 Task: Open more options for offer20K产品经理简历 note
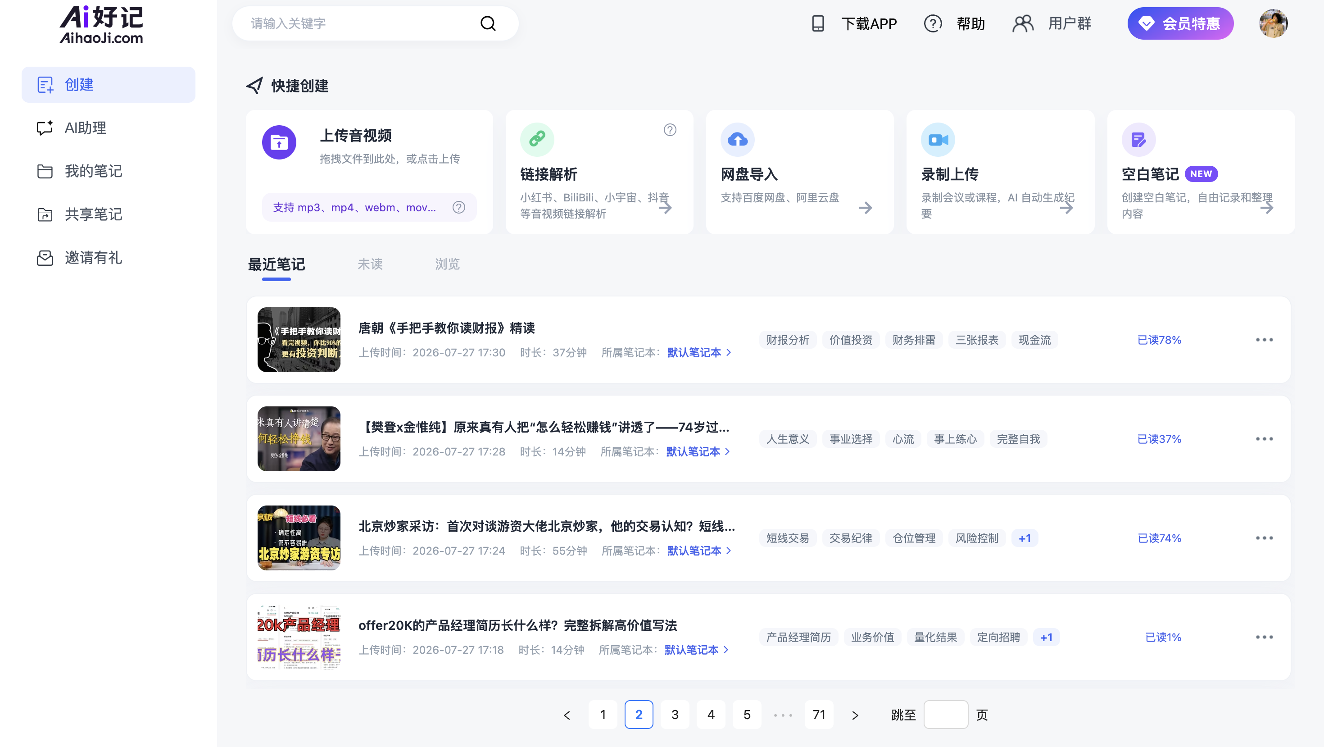click(1264, 638)
